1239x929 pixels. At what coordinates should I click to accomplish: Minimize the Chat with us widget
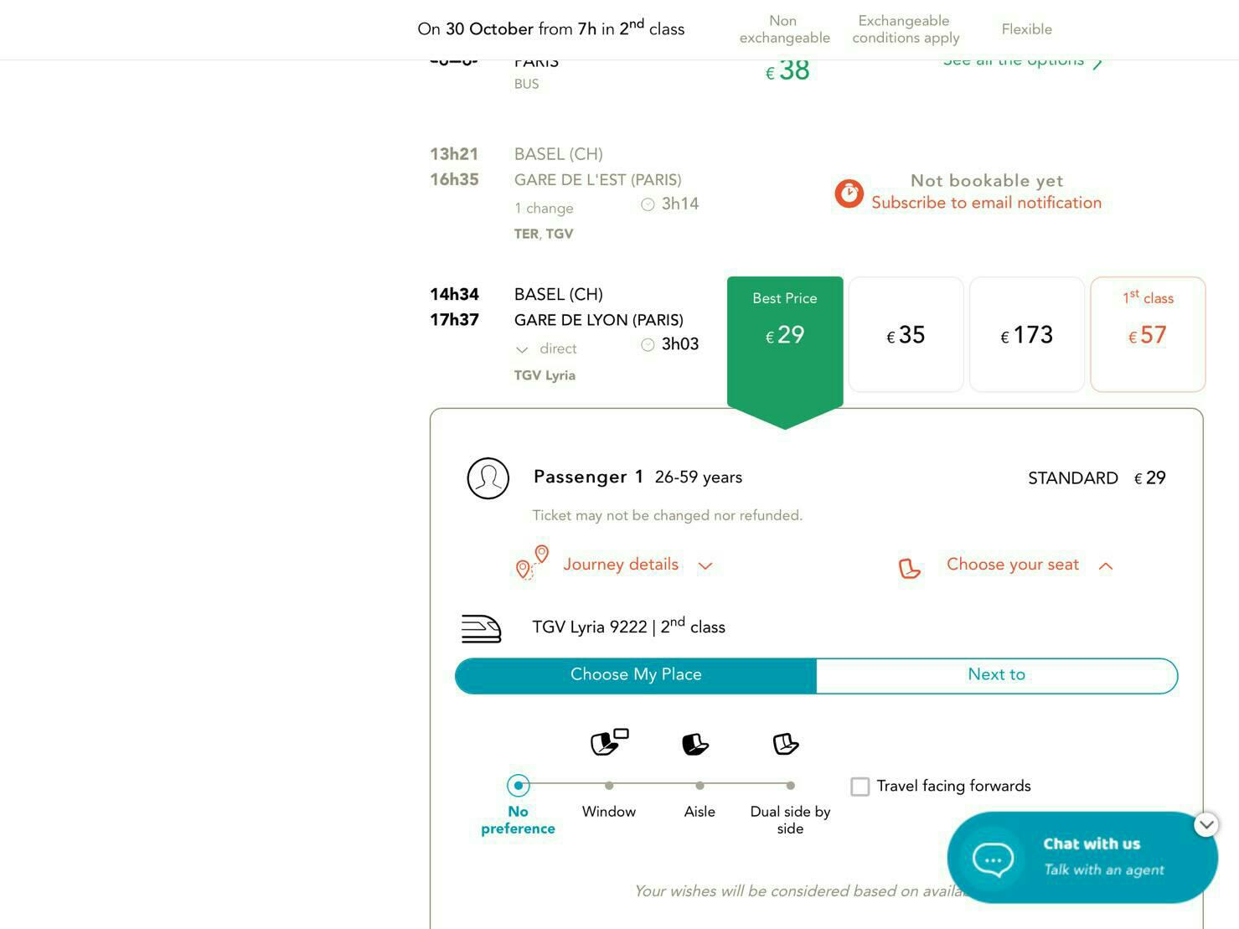point(1205,824)
